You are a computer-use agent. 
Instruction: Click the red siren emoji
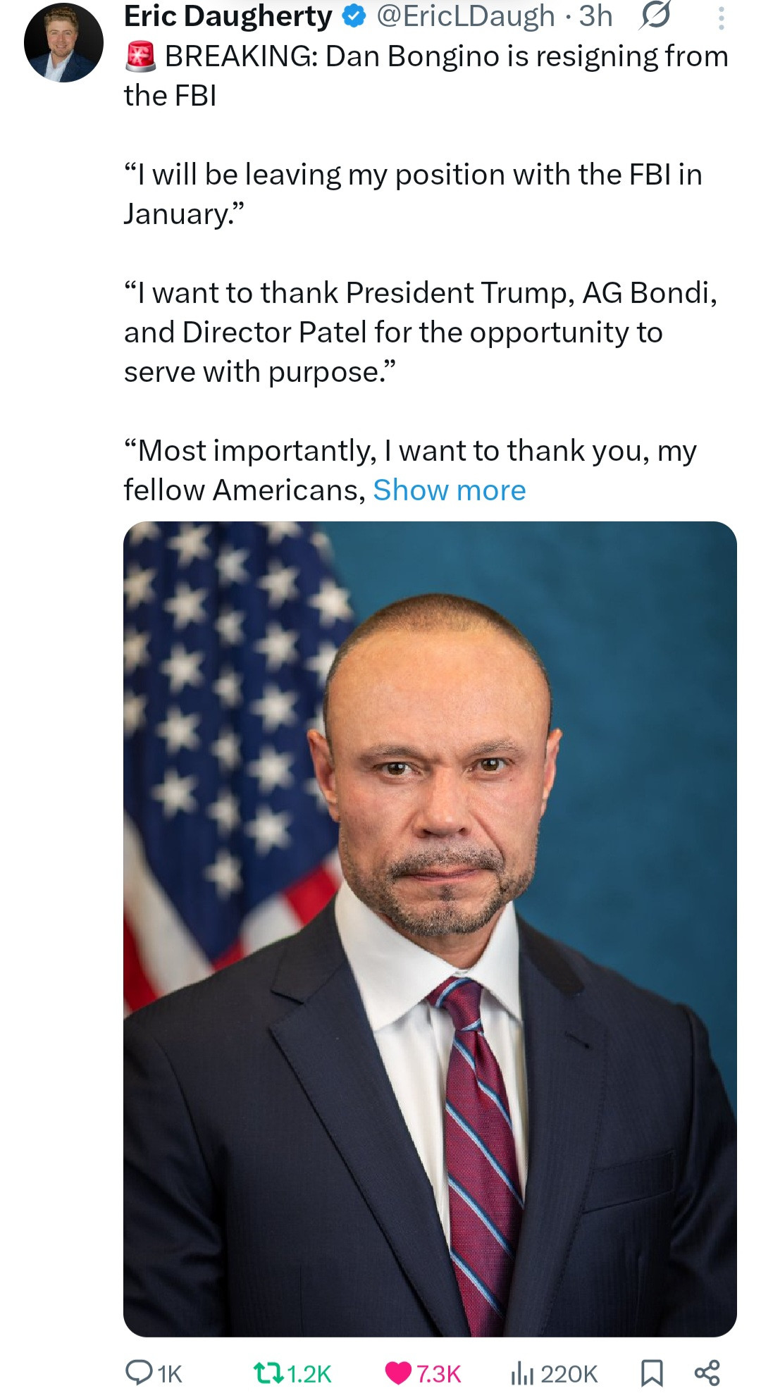tap(141, 57)
